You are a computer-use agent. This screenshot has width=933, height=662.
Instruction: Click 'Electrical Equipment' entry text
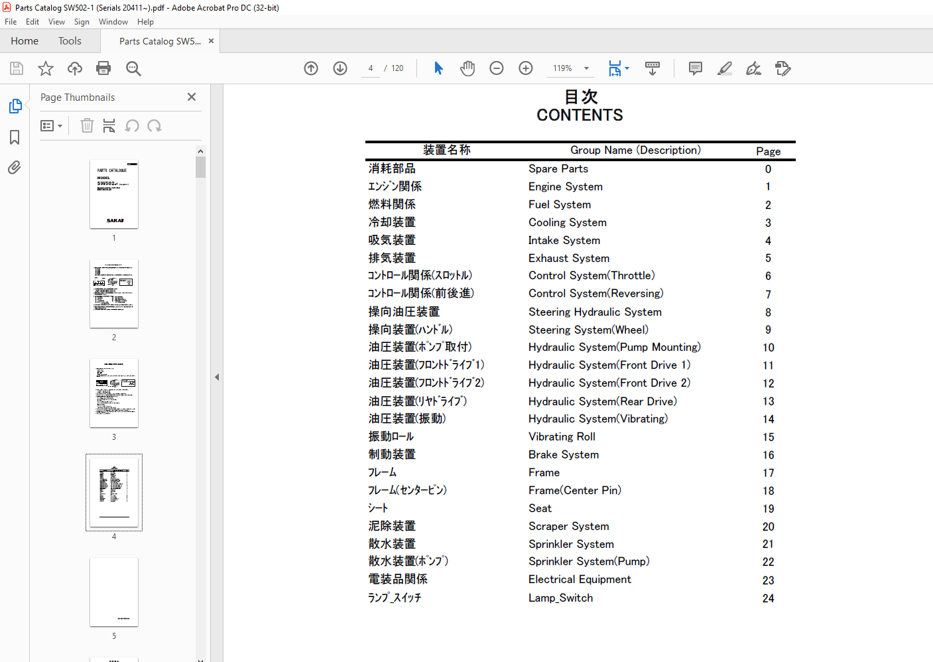[x=580, y=580]
